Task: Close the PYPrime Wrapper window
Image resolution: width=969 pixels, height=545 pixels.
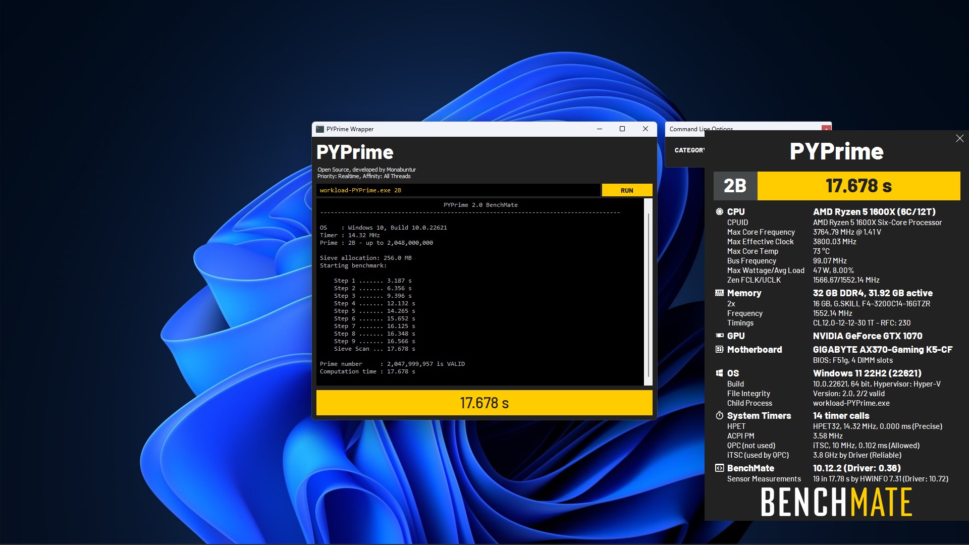Action: 645,129
